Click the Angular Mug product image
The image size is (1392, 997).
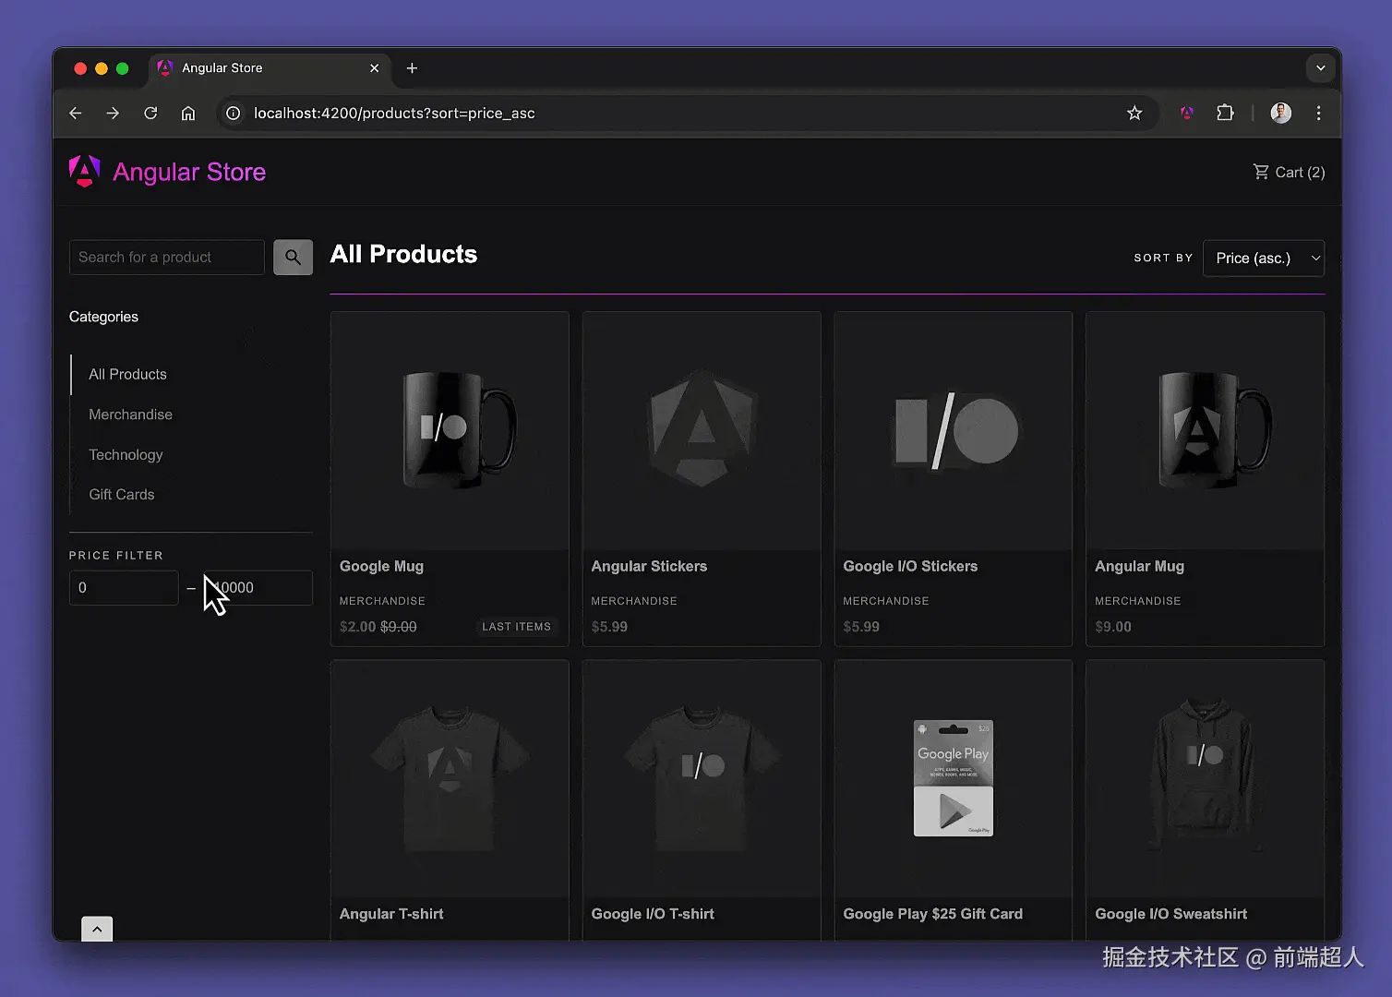[1206, 431]
